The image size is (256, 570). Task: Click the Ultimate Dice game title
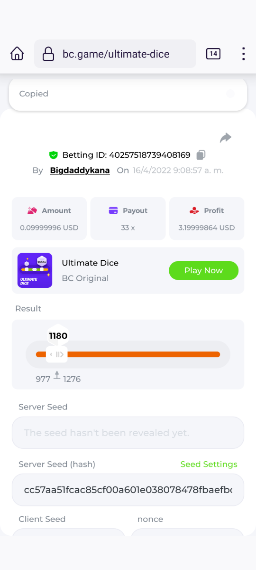[90, 263]
